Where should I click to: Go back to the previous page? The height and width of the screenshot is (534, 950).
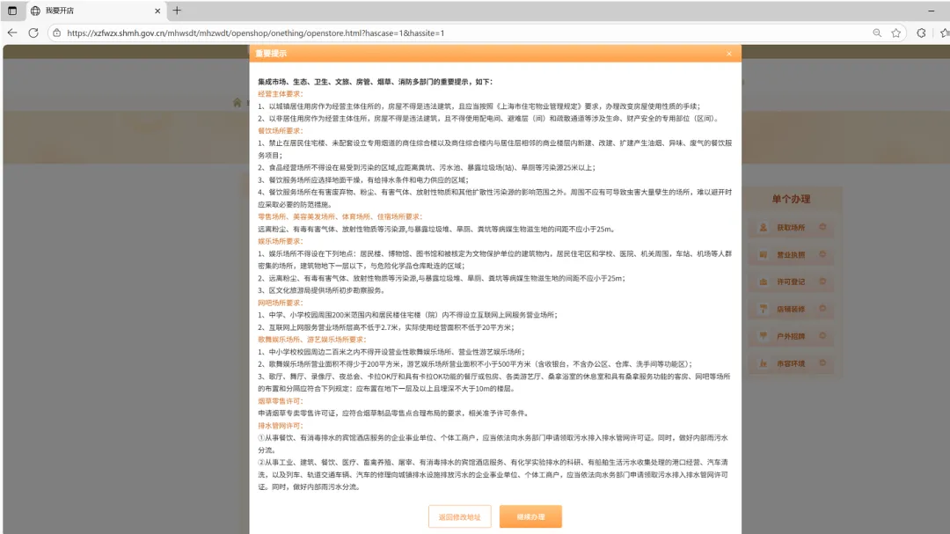click(x=12, y=33)
